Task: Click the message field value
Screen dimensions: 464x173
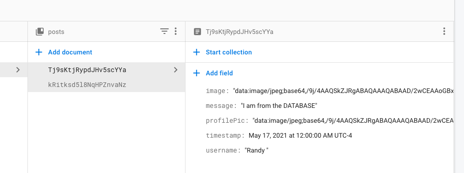Action: click(x=279, y=106)
